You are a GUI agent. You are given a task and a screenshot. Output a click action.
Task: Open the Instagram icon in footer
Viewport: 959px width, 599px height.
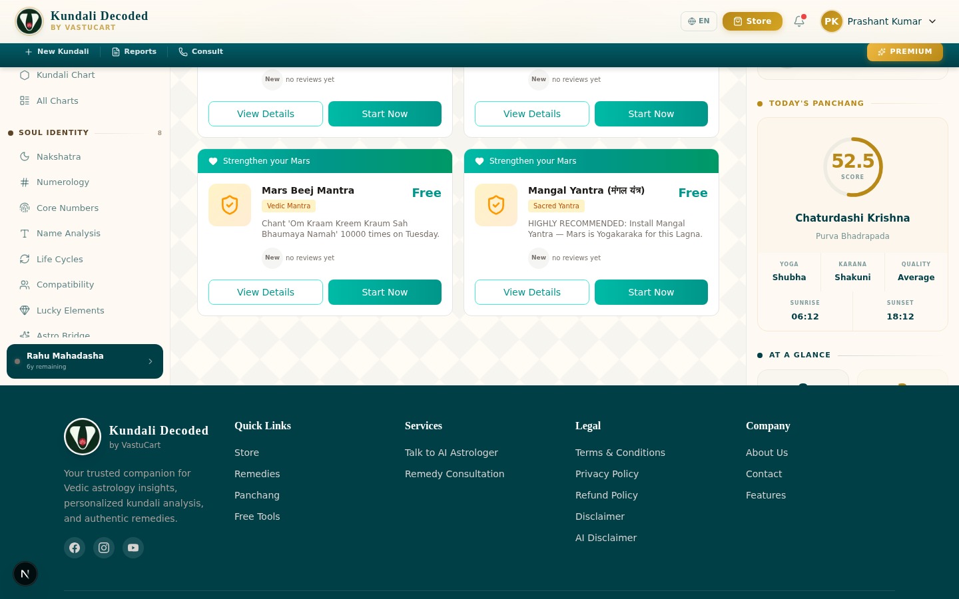point(104,548)
